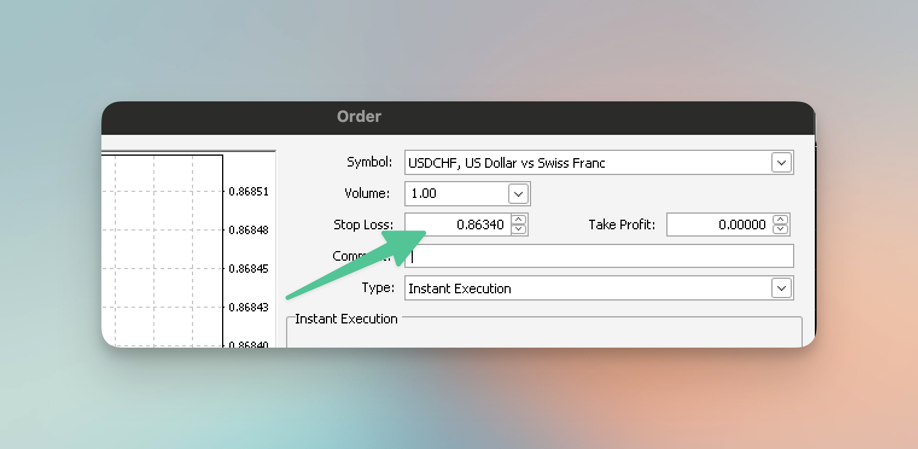Decrease Take Profit with the down arrow
This screenshot has height=449, width=918.
781,229
